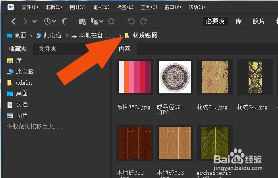Viewport: 278px width, 178px height.
Task: Click the boomerang return icon
Action: [x=64, y=21]
